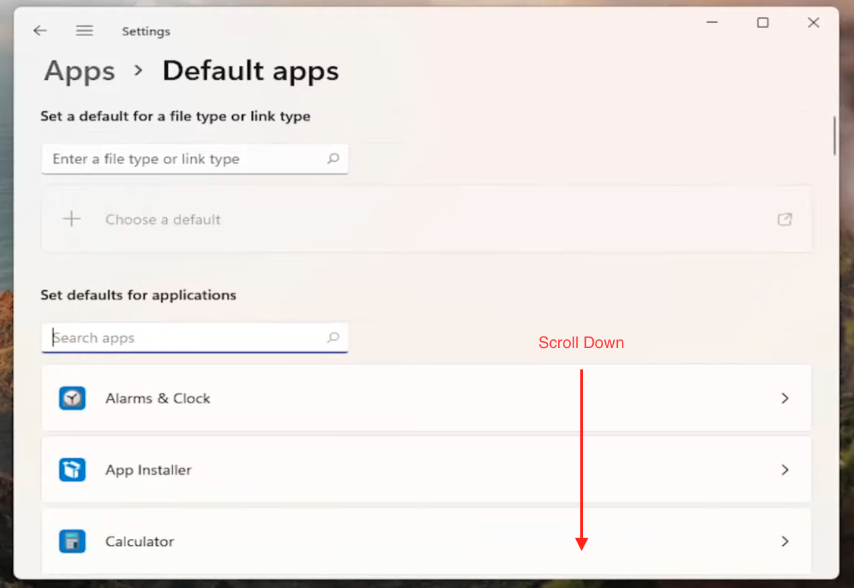
Task: Open the Calculator defaults entry
Action: (427, 541)
